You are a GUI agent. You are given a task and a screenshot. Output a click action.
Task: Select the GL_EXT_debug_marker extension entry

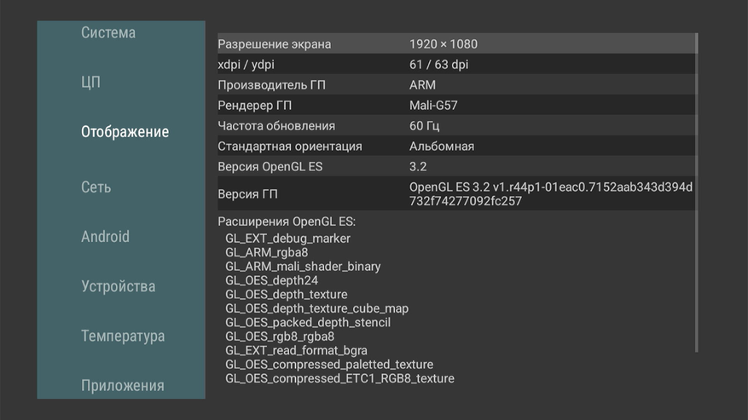coord(287,239)
